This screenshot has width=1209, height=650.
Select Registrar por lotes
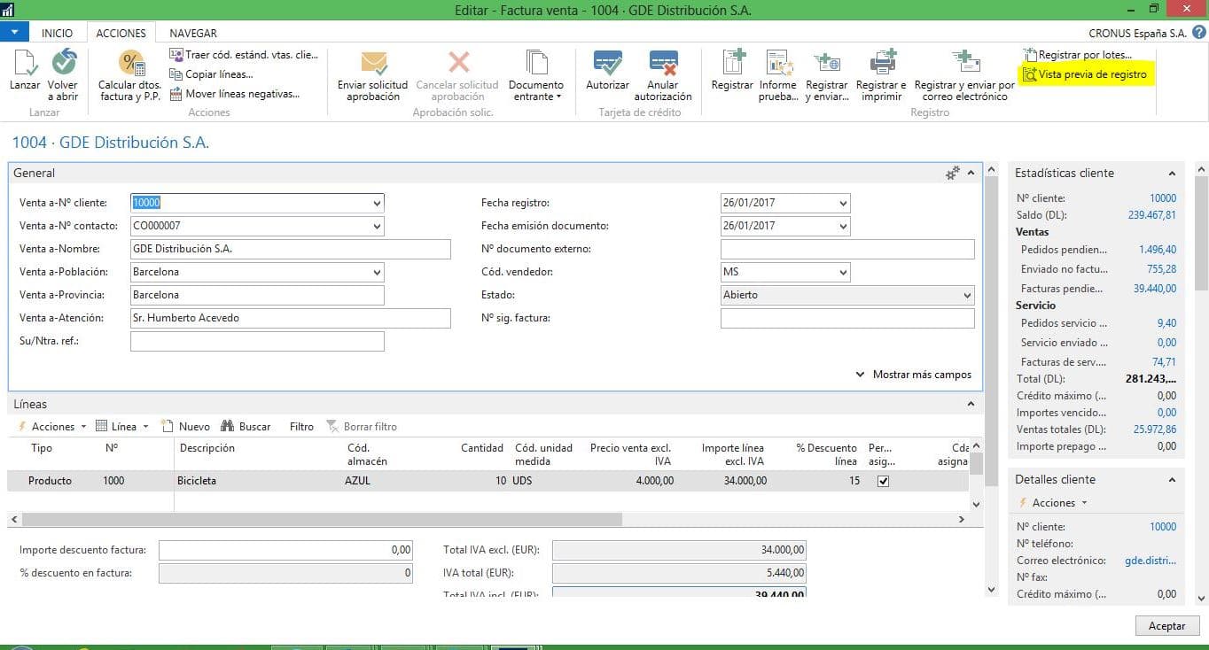pyautogui.click(x=1078, y=55)
